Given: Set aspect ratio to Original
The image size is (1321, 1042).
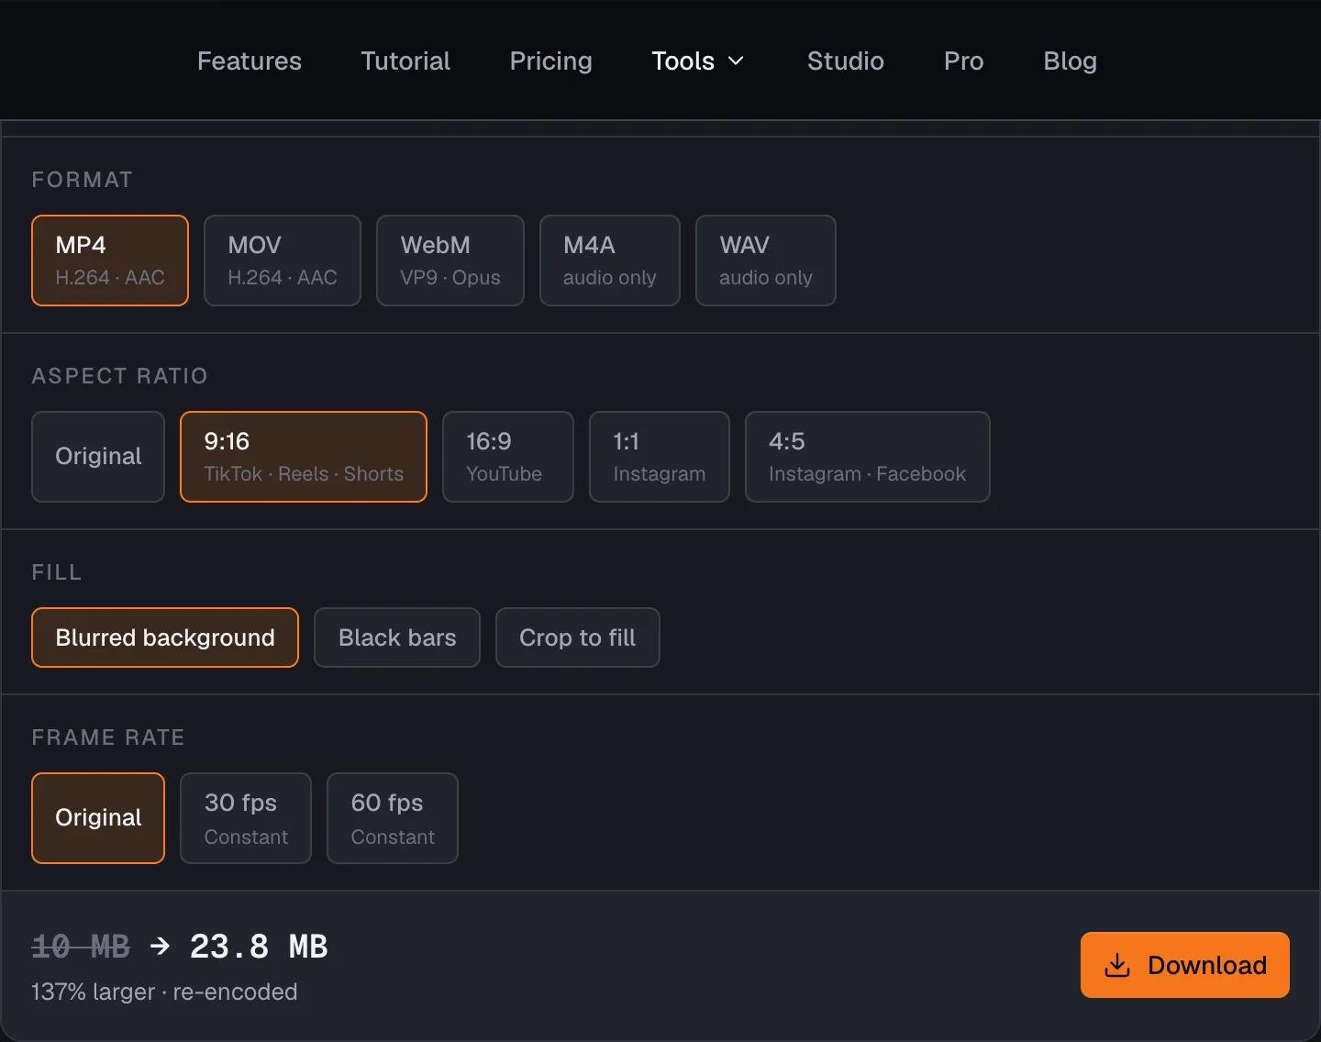Looking at the screenshot, I should (x=98, y=457).
